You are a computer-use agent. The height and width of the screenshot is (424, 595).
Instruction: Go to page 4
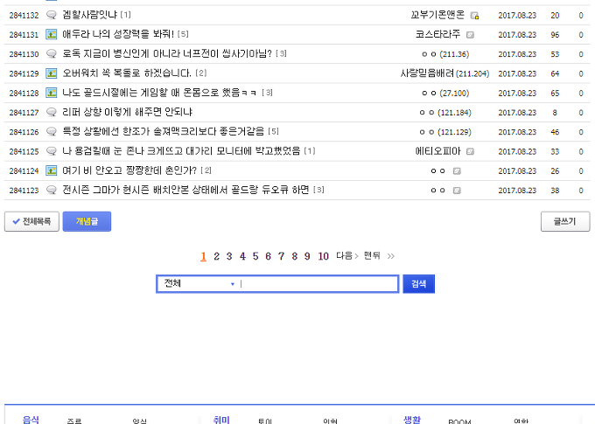click(242, 256)
